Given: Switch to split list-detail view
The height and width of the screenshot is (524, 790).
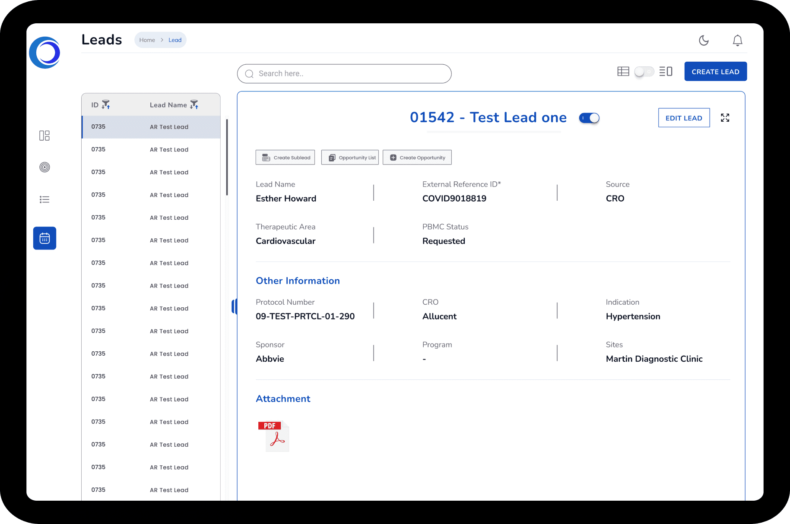Looking at the screenshot, I should pos(666,71).
